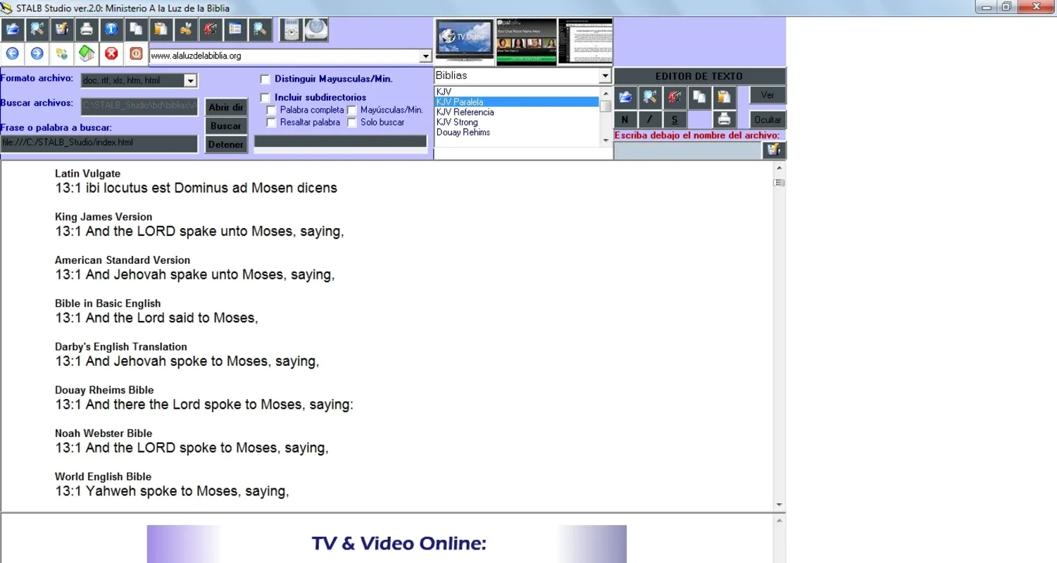Copy text in Editor de Texto panel
Screen dimensions: 1057x563
[699, 97]
